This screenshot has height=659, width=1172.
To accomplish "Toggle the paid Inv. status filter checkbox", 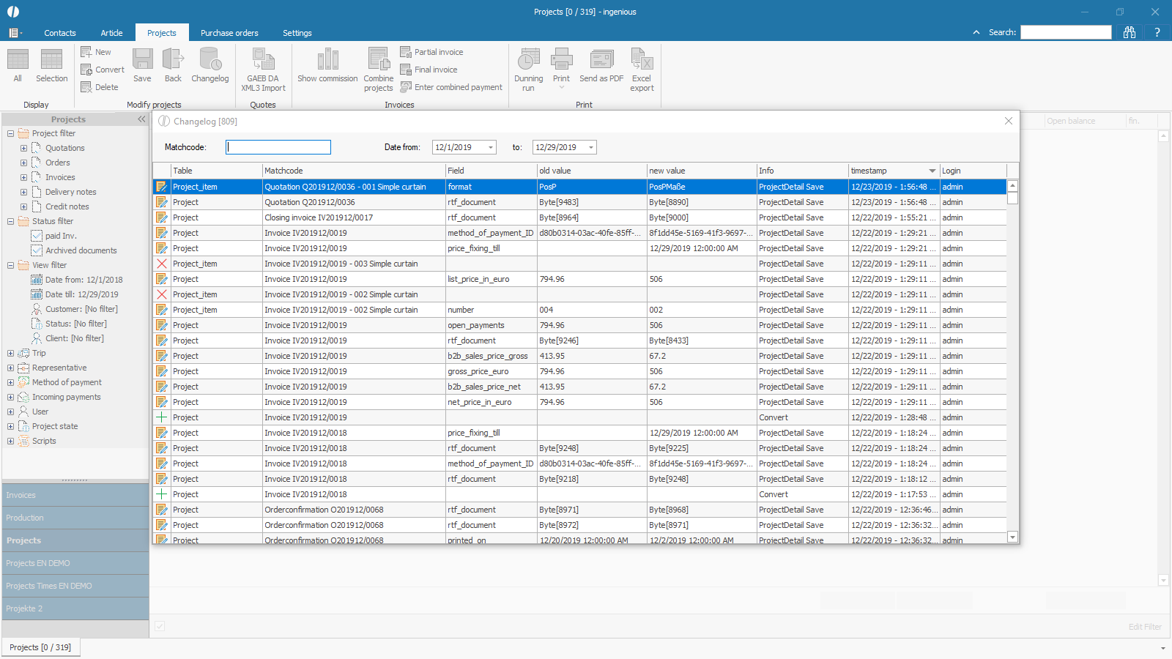I will point(37,236).
